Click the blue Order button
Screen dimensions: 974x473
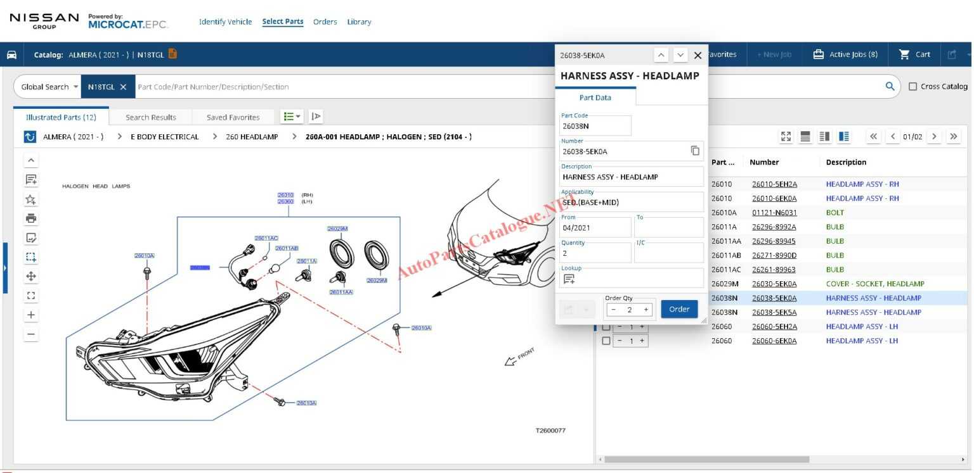679,309
